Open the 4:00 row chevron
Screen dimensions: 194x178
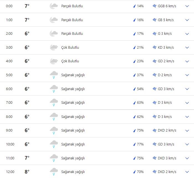(187, 61)
